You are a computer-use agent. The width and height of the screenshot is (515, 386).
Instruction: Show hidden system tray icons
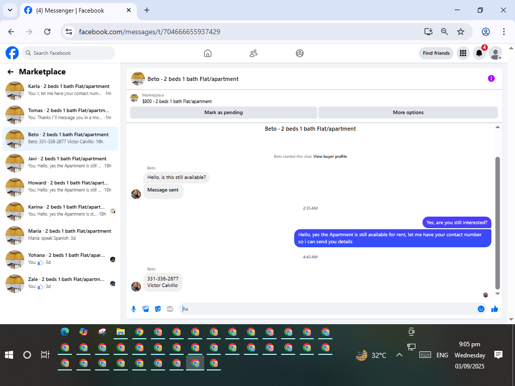click(399, 355)
